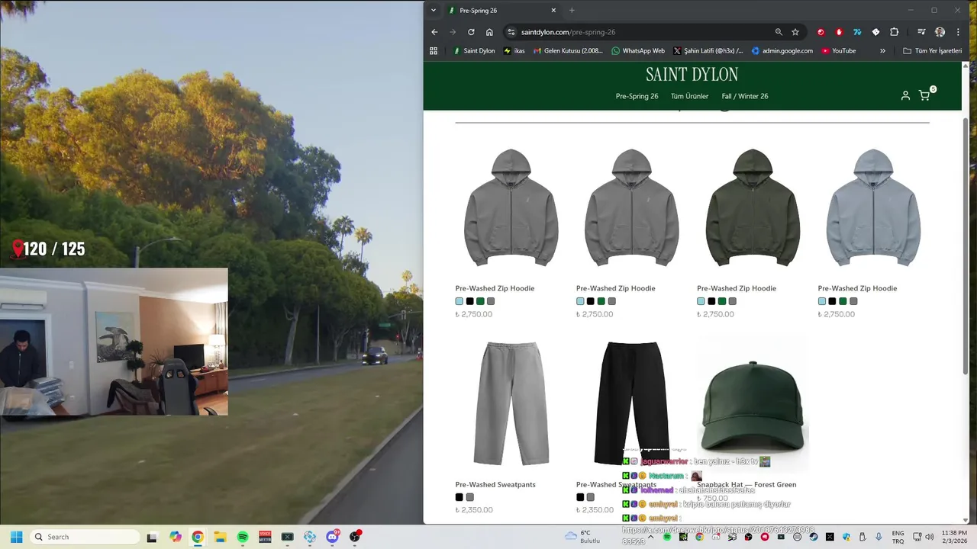Screen dimensions: 977x549
Task: Open the light blue zip hoodie image
Action: [873, 207]
